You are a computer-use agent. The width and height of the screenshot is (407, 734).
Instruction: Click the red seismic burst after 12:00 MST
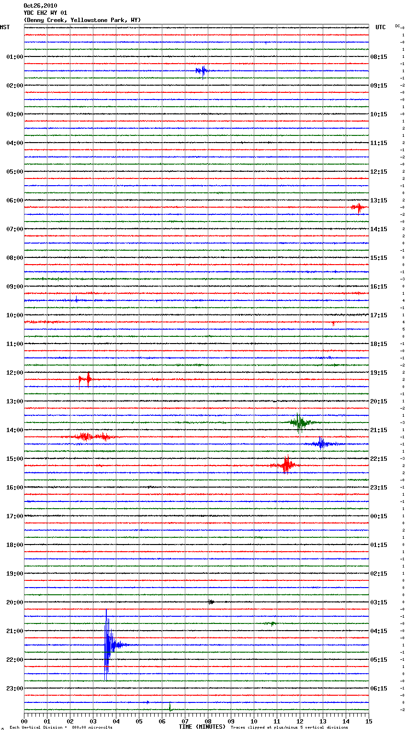85,380
